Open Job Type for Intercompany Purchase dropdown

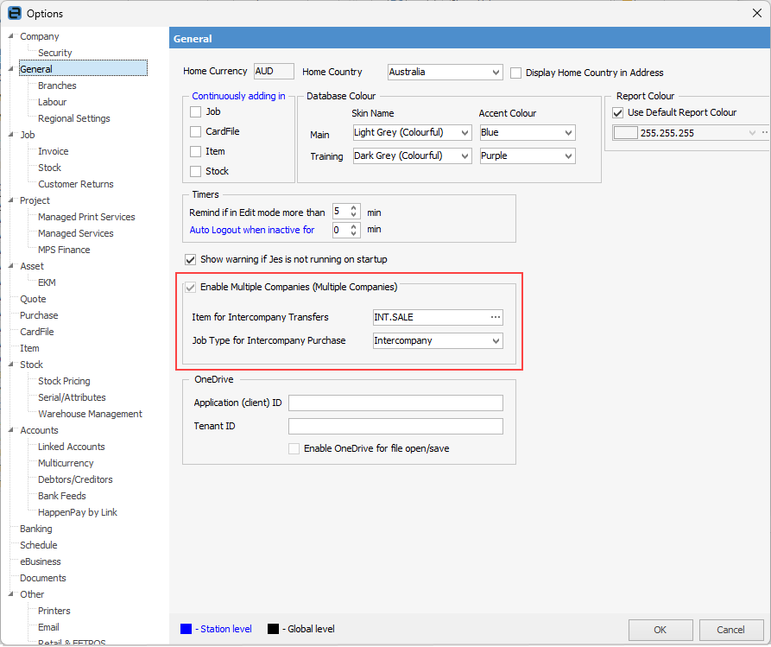tap(495, 340)
